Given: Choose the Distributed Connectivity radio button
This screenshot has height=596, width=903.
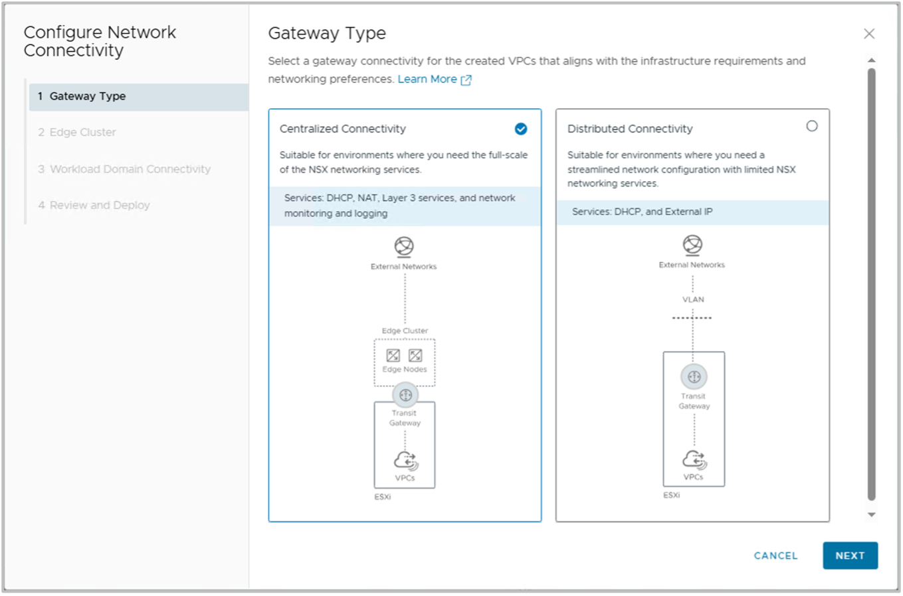Looking at the screenshot, I should [812, 125].
